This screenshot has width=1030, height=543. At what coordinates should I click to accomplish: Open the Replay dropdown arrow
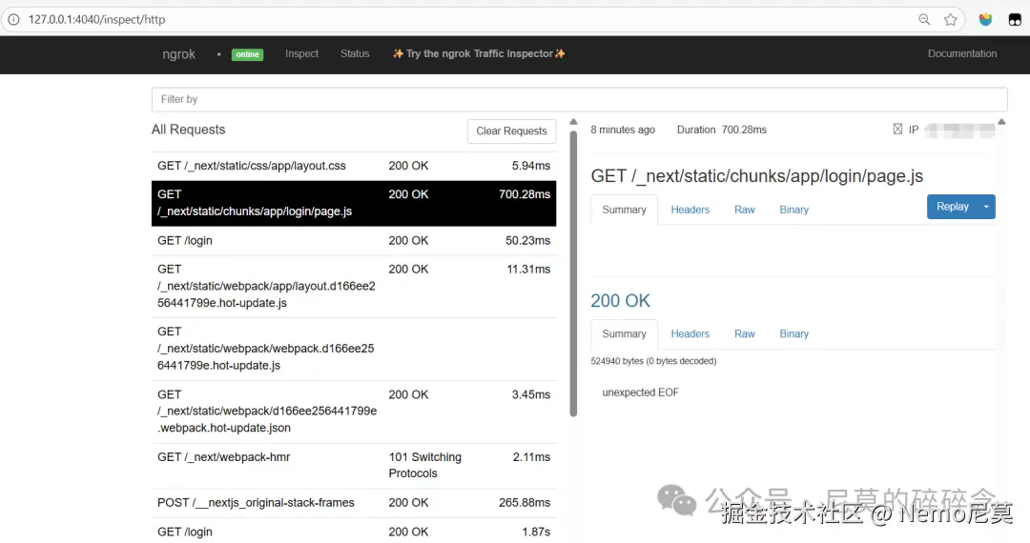pos(986,207)
